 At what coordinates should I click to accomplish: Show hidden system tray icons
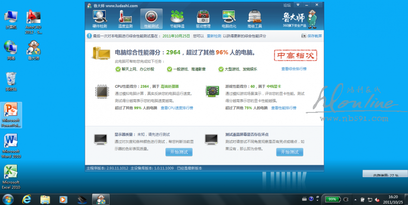tap(304, 199)
